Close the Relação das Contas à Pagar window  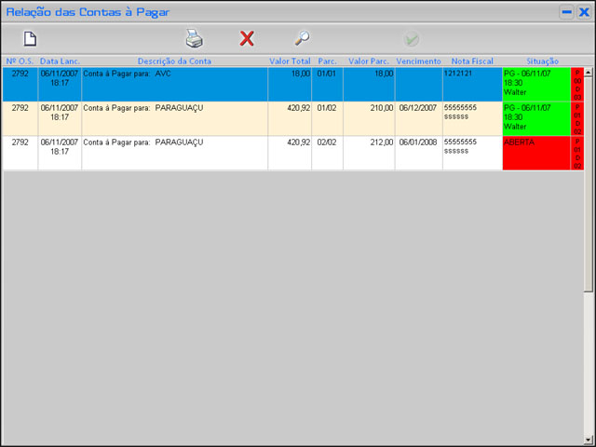[584, 12]
